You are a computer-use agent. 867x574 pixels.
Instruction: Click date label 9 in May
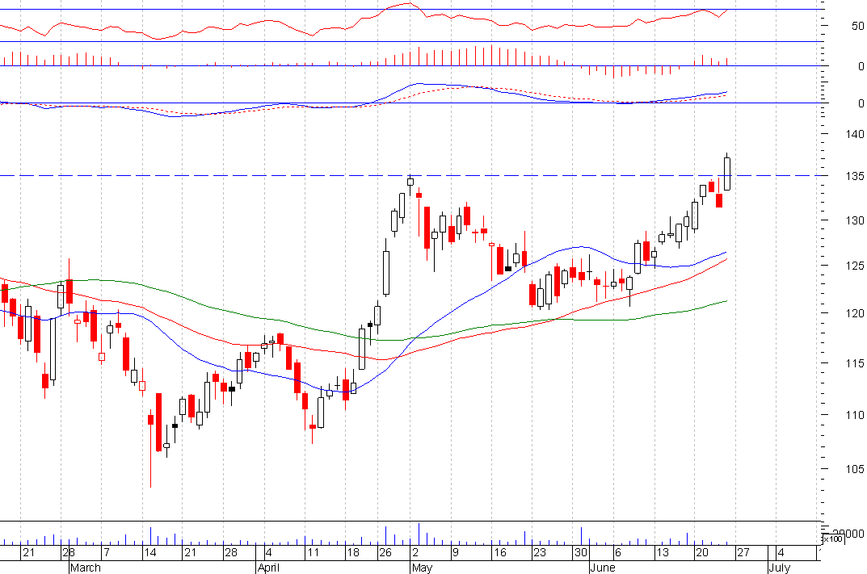(456, 552)
